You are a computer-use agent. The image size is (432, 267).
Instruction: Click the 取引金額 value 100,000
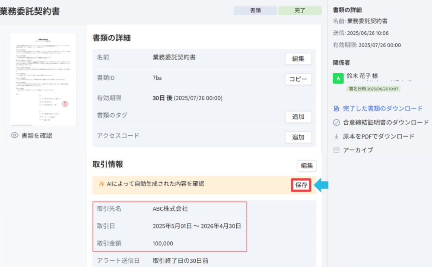pyautogui.click(x=163, y=244)
